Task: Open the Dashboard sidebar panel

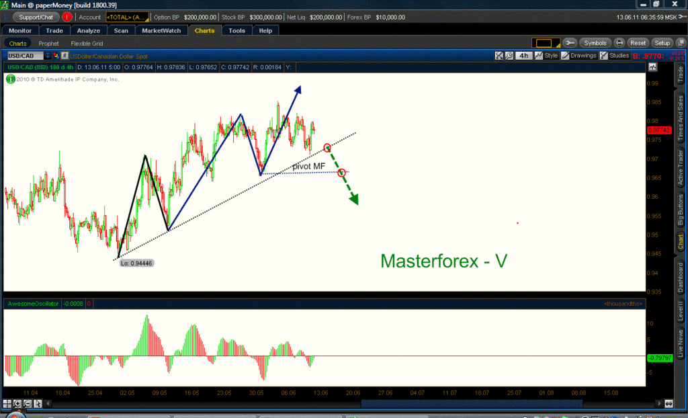Action: (681, 278)
